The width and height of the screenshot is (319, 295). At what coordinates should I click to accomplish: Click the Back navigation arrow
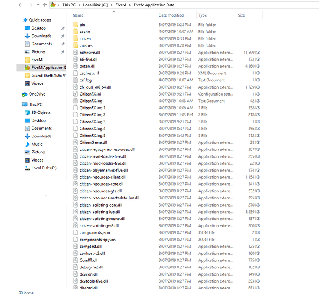pyautogui.click(x=20, y=5)
